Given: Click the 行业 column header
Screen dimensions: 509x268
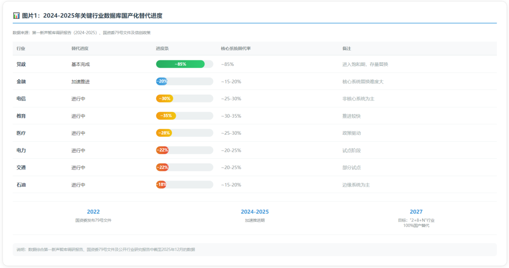Looking at the screenshot, I should (21, 49).
